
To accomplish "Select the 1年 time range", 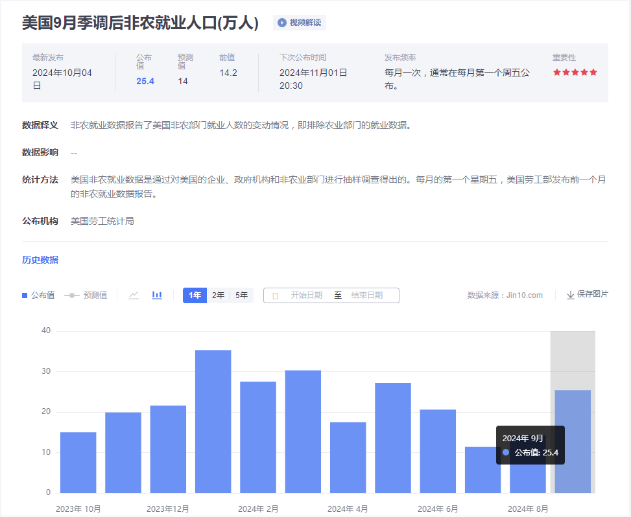I will pyautogui.click(x=195, y=295).
